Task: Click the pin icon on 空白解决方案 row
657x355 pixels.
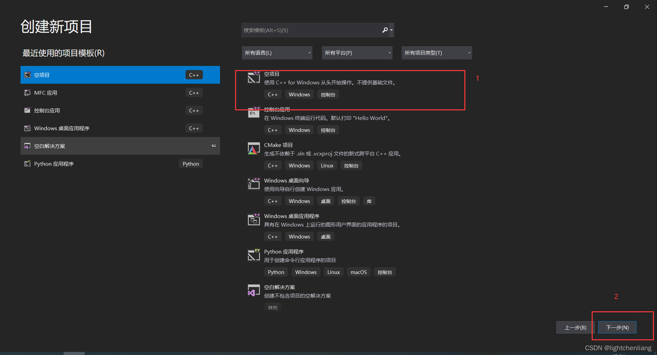Action: (213, 146)
